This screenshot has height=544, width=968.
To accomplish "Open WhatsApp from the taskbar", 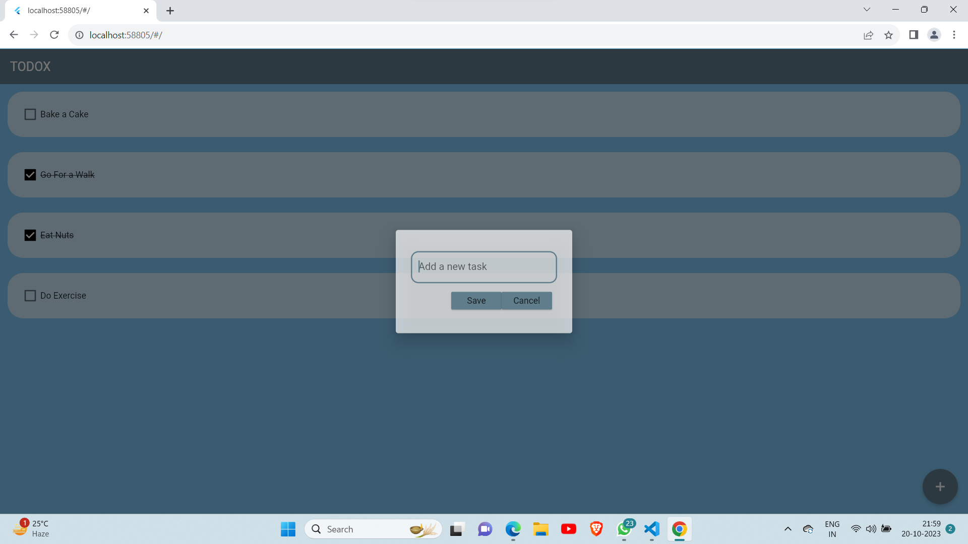I will click(624, 529).
